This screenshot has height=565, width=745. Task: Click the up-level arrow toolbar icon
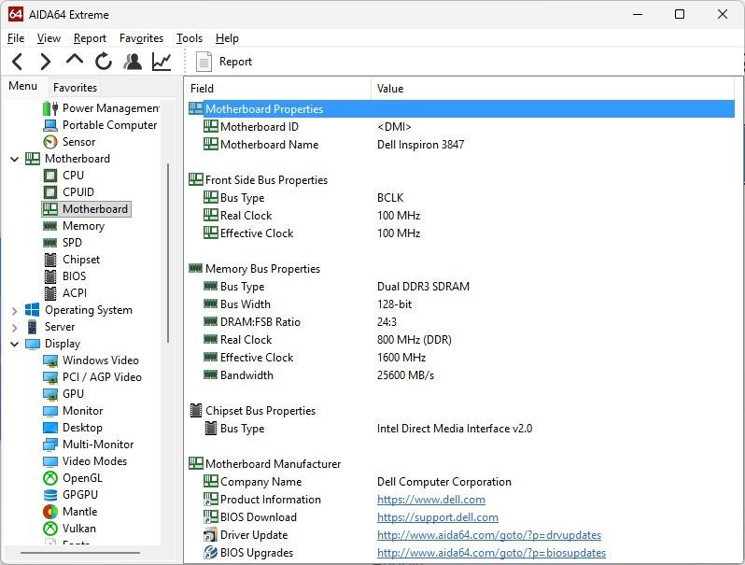(x=75, y=60)
